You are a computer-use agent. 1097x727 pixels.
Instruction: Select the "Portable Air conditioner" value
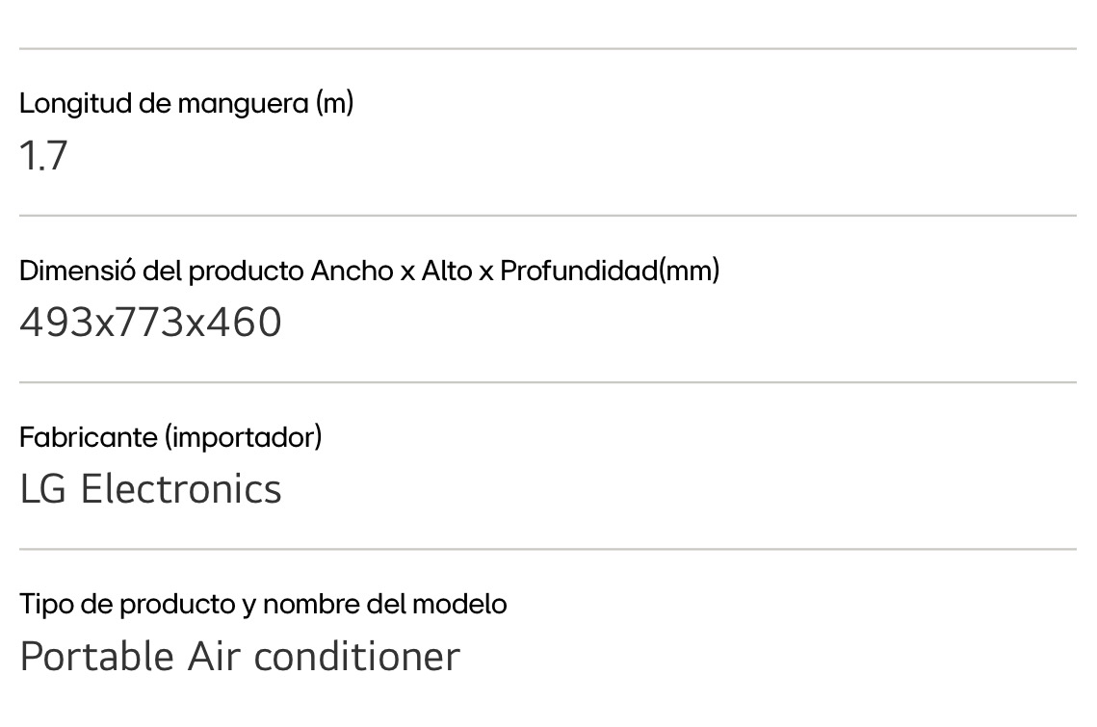[x=240, y=657]
